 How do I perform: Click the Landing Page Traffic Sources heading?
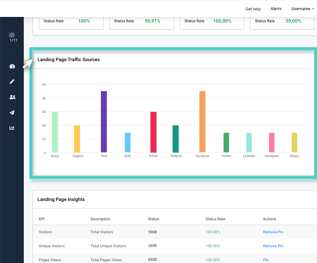[x=68, y=60]
